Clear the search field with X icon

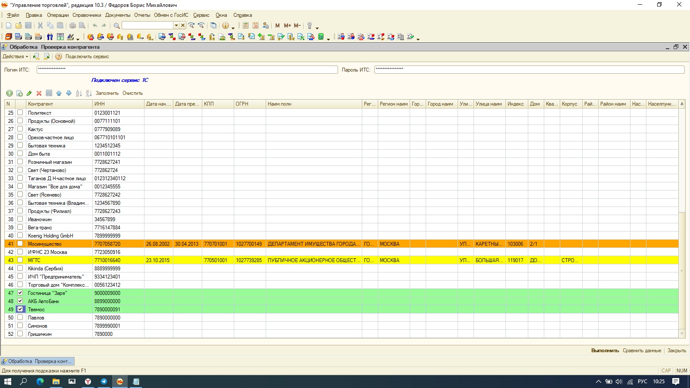183,25
